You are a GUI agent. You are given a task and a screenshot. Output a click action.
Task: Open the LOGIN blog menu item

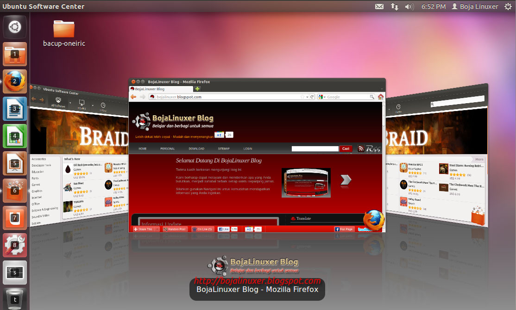pos(248,149)
